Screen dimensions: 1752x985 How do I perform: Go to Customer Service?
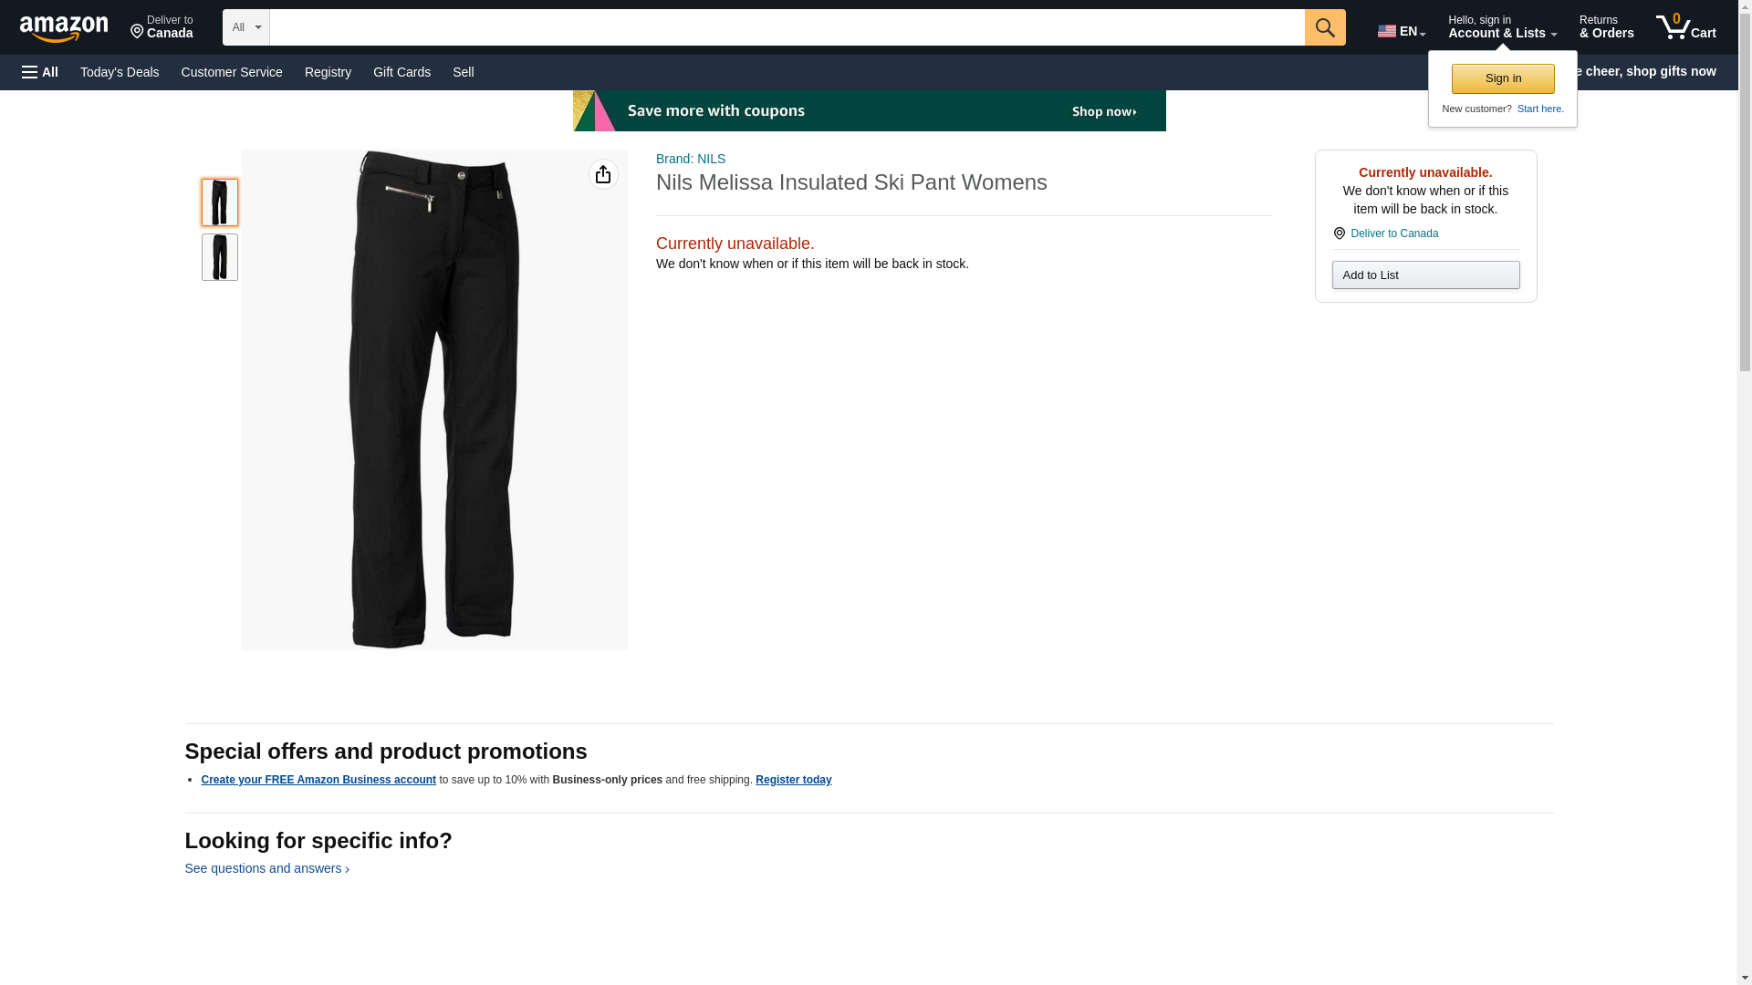click(x=232, y=72)
